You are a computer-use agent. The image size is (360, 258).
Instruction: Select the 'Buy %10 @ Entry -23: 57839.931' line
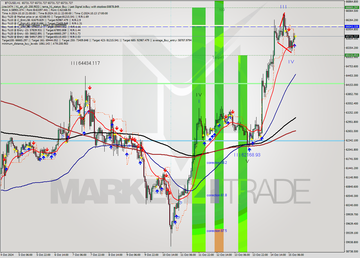pos(41,30)
